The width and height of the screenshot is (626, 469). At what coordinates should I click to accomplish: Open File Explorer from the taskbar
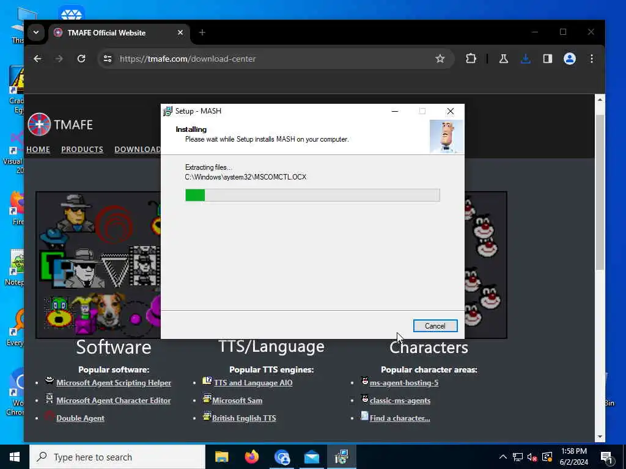tap(221, 457)
